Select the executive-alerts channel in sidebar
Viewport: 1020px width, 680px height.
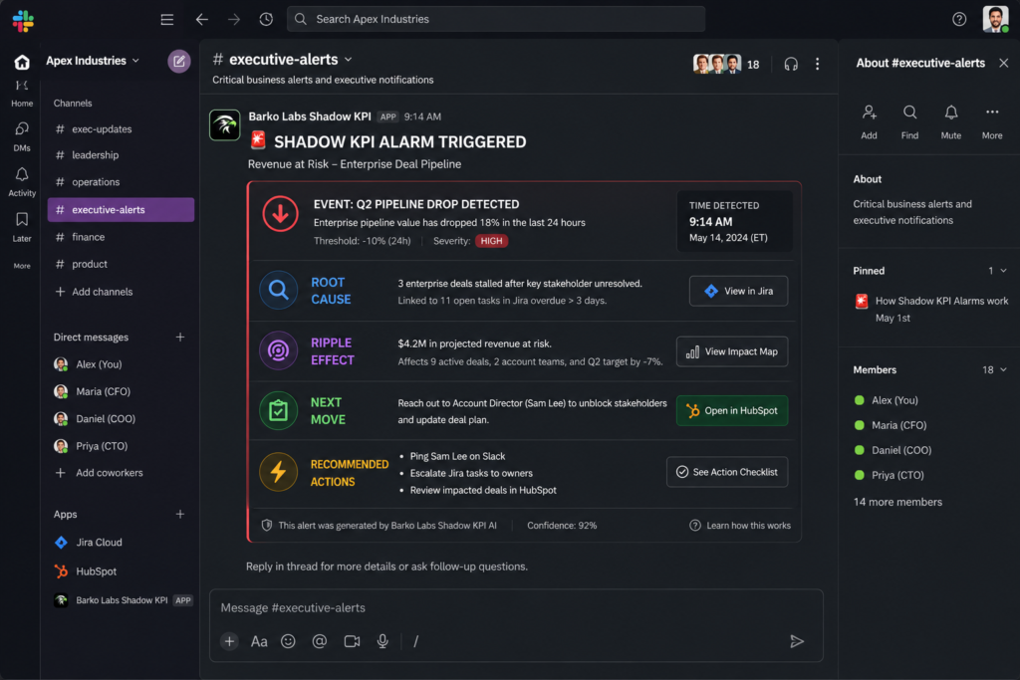(x=121, y=209)
